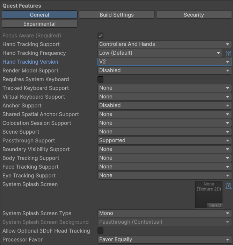Enable Requires System Keyboard checkbox
This screenshot has height=245, width=233.
101,79
